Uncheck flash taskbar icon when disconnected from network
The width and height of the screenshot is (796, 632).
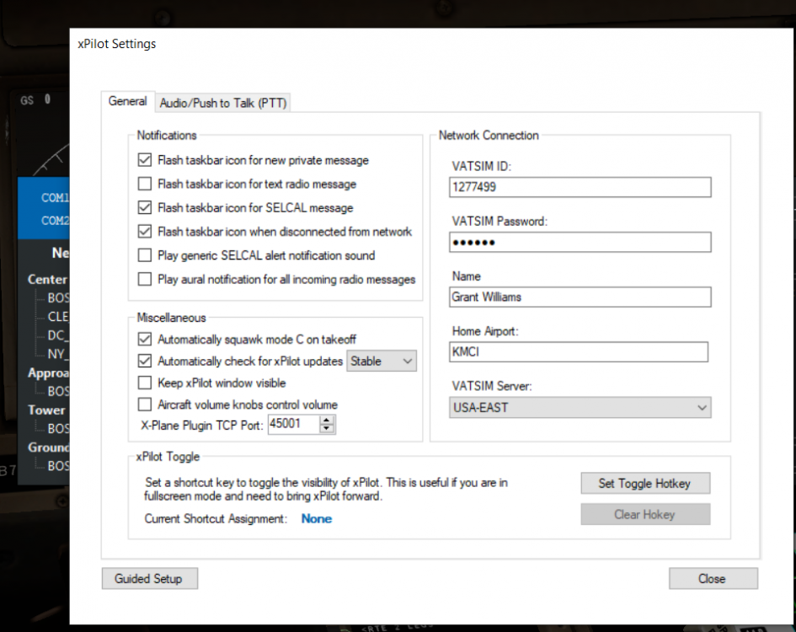coord(144,231)
